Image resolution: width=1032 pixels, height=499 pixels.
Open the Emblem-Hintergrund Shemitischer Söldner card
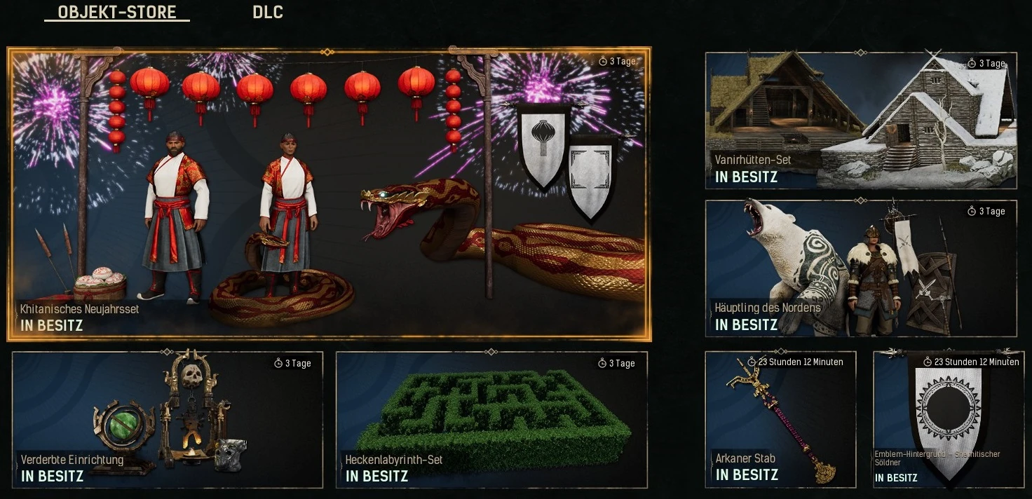pos(949,419)
